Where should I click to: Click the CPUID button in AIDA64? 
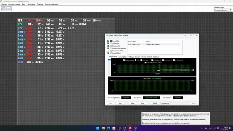click(155, 103)
